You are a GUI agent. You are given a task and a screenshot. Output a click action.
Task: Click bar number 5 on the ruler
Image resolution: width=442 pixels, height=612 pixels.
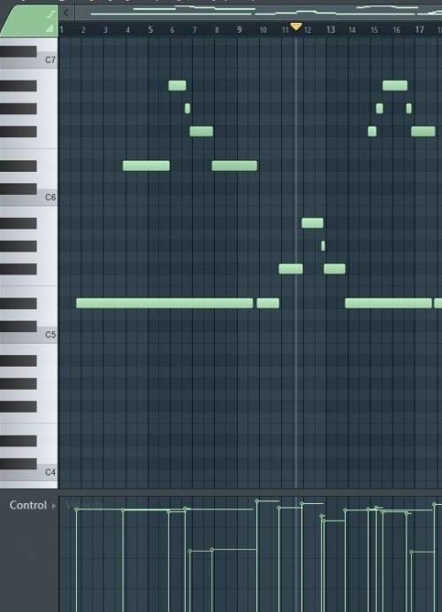pyautogui.click(x=150, y=30)
